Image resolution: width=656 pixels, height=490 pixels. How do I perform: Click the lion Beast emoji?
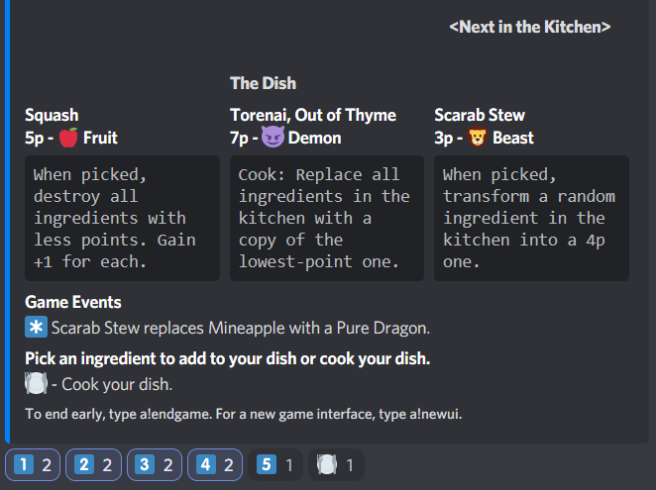coord(477,138)
